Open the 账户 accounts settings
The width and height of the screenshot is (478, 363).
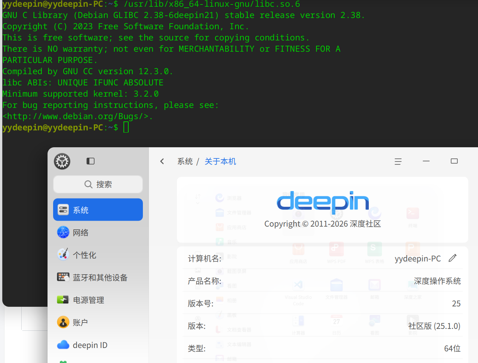pos(98,322)
